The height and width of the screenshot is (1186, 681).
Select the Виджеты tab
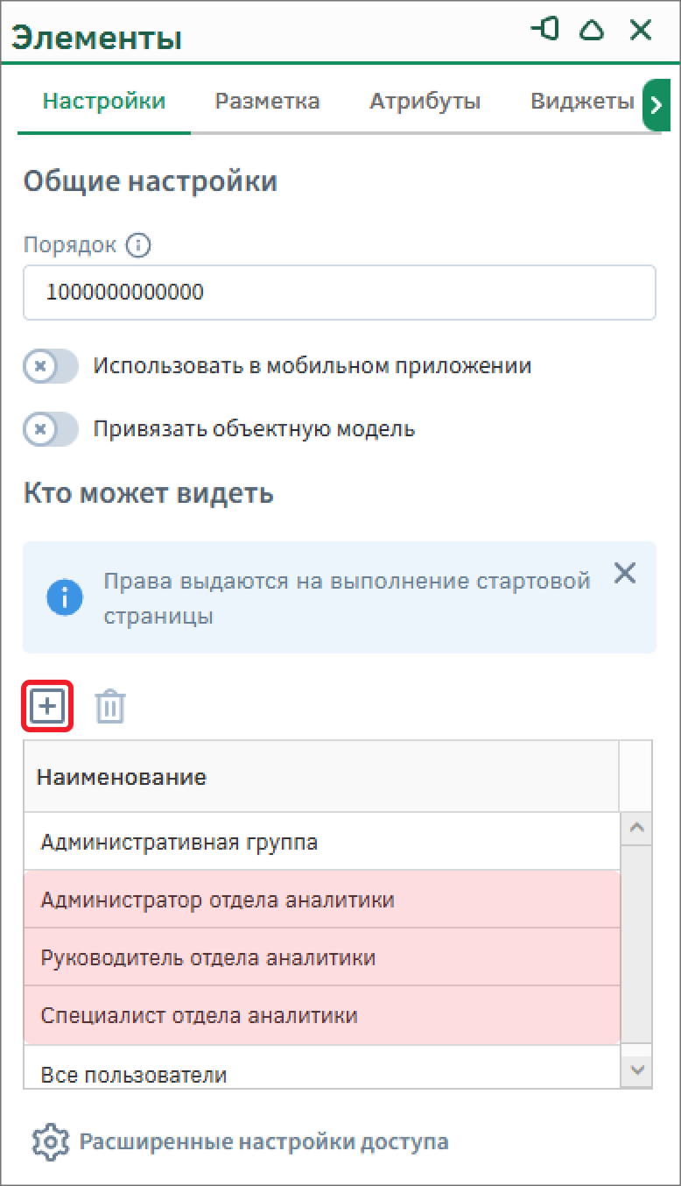click(x=579, y=101)
